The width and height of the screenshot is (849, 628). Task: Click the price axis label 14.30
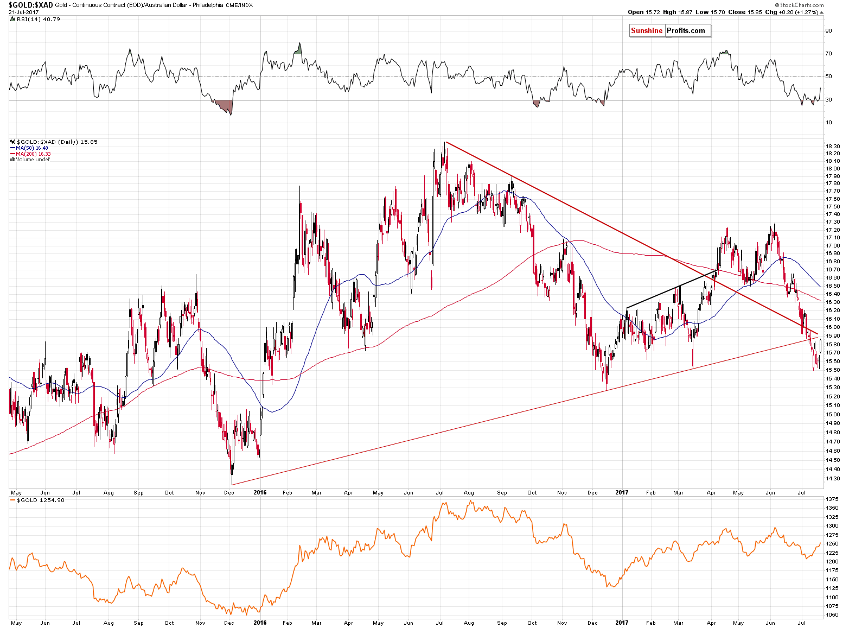point(833,479)
